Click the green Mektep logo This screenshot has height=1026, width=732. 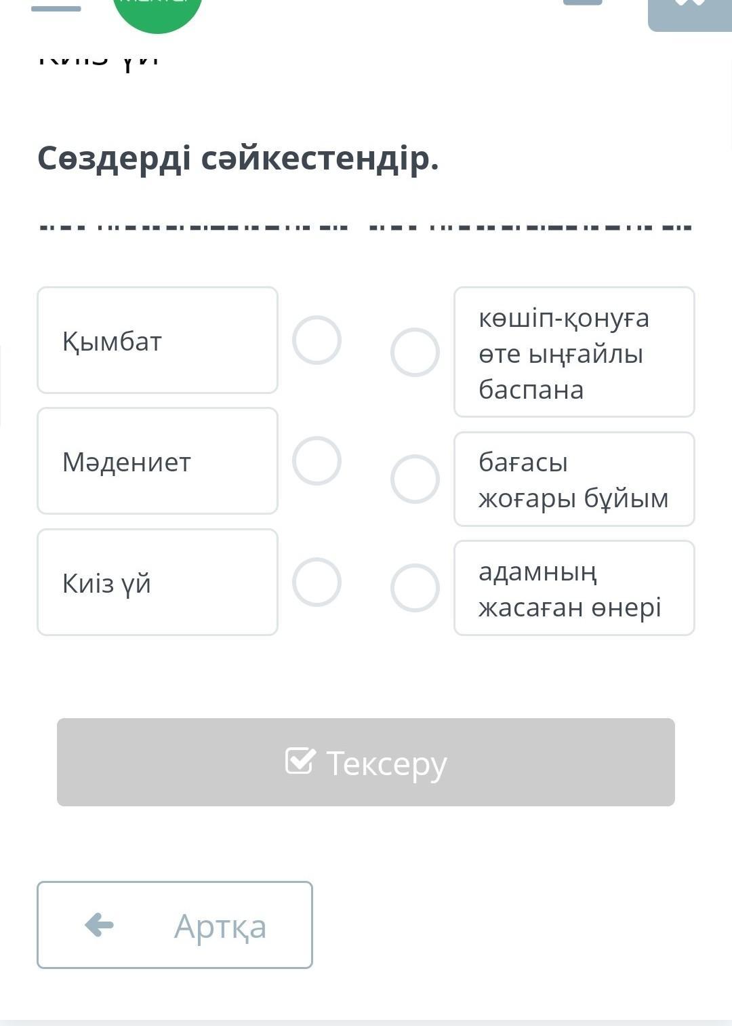click(x=157, y=10)
